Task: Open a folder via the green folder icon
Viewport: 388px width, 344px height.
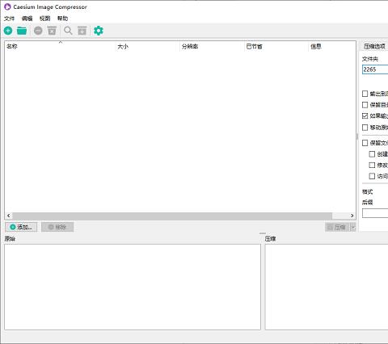Action: (x=22, y=31)
